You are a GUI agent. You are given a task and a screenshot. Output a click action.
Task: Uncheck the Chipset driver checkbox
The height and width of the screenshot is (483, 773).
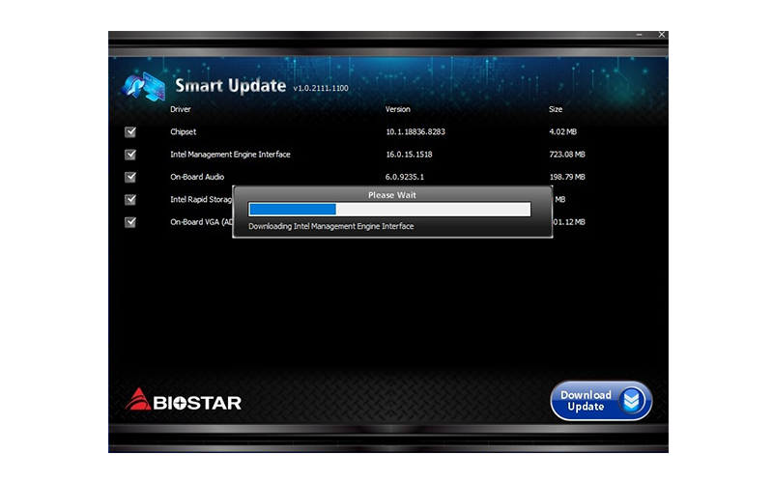click(x=130, y=132)
